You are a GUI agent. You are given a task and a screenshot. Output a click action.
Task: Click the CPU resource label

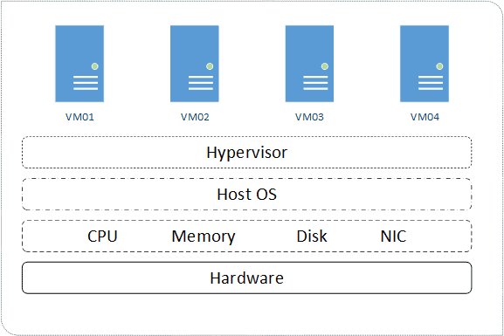pos(102,237)
